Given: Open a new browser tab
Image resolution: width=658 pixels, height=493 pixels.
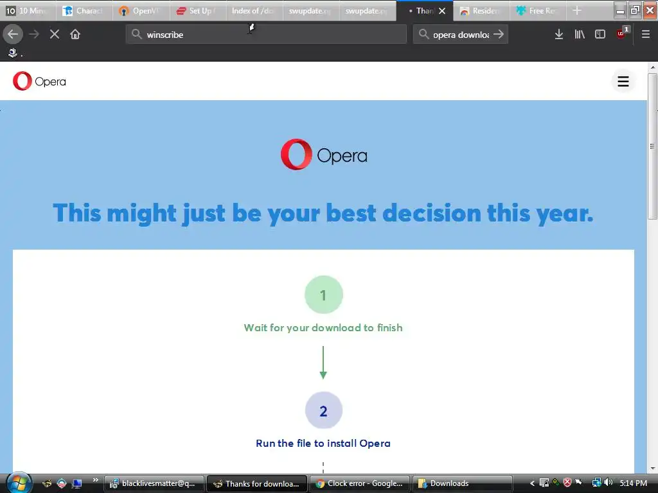Looking at the screenshot, I should [577, 10].
